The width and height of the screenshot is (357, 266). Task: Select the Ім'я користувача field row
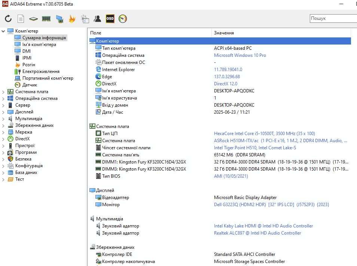click(x=220, y=98)
